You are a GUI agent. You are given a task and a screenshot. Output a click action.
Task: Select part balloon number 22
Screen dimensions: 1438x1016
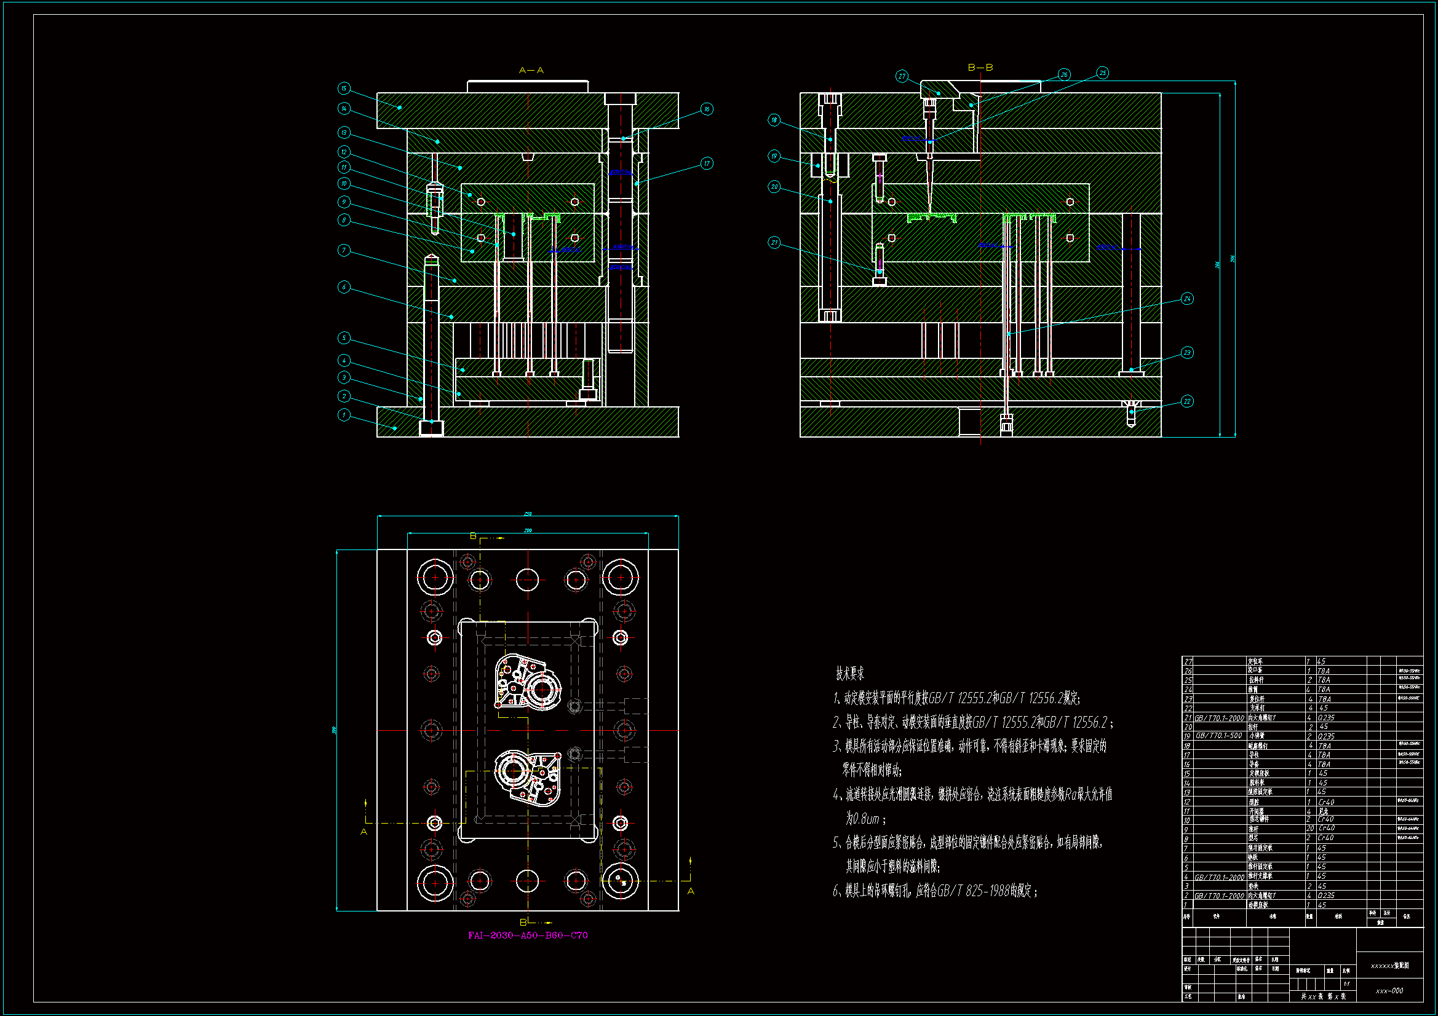point(1187,401)
